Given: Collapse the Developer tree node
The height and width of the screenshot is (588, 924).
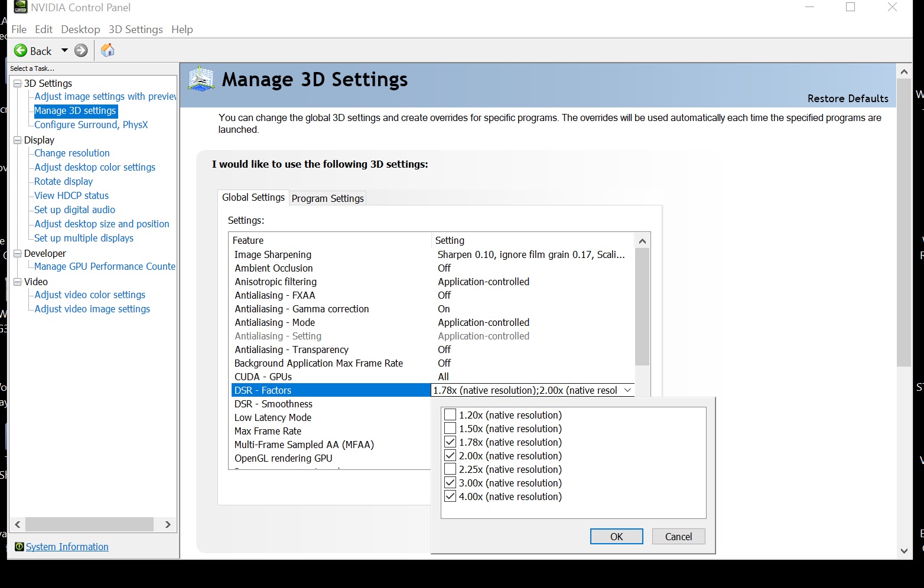Looking at the screenshot, I should (x=18, y=254).
